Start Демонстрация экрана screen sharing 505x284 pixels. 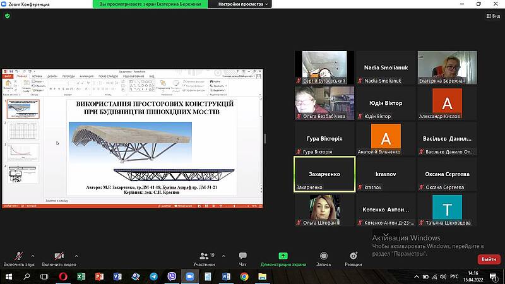click(x=283, y=259)
